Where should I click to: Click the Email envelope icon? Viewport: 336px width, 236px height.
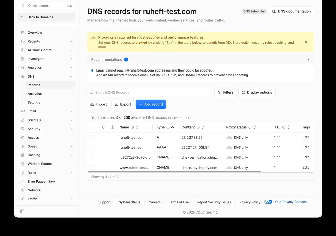point(23,111)
